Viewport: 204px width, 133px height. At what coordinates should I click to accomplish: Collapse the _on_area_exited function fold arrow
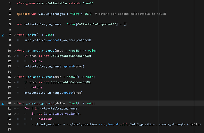click(15, 77)
